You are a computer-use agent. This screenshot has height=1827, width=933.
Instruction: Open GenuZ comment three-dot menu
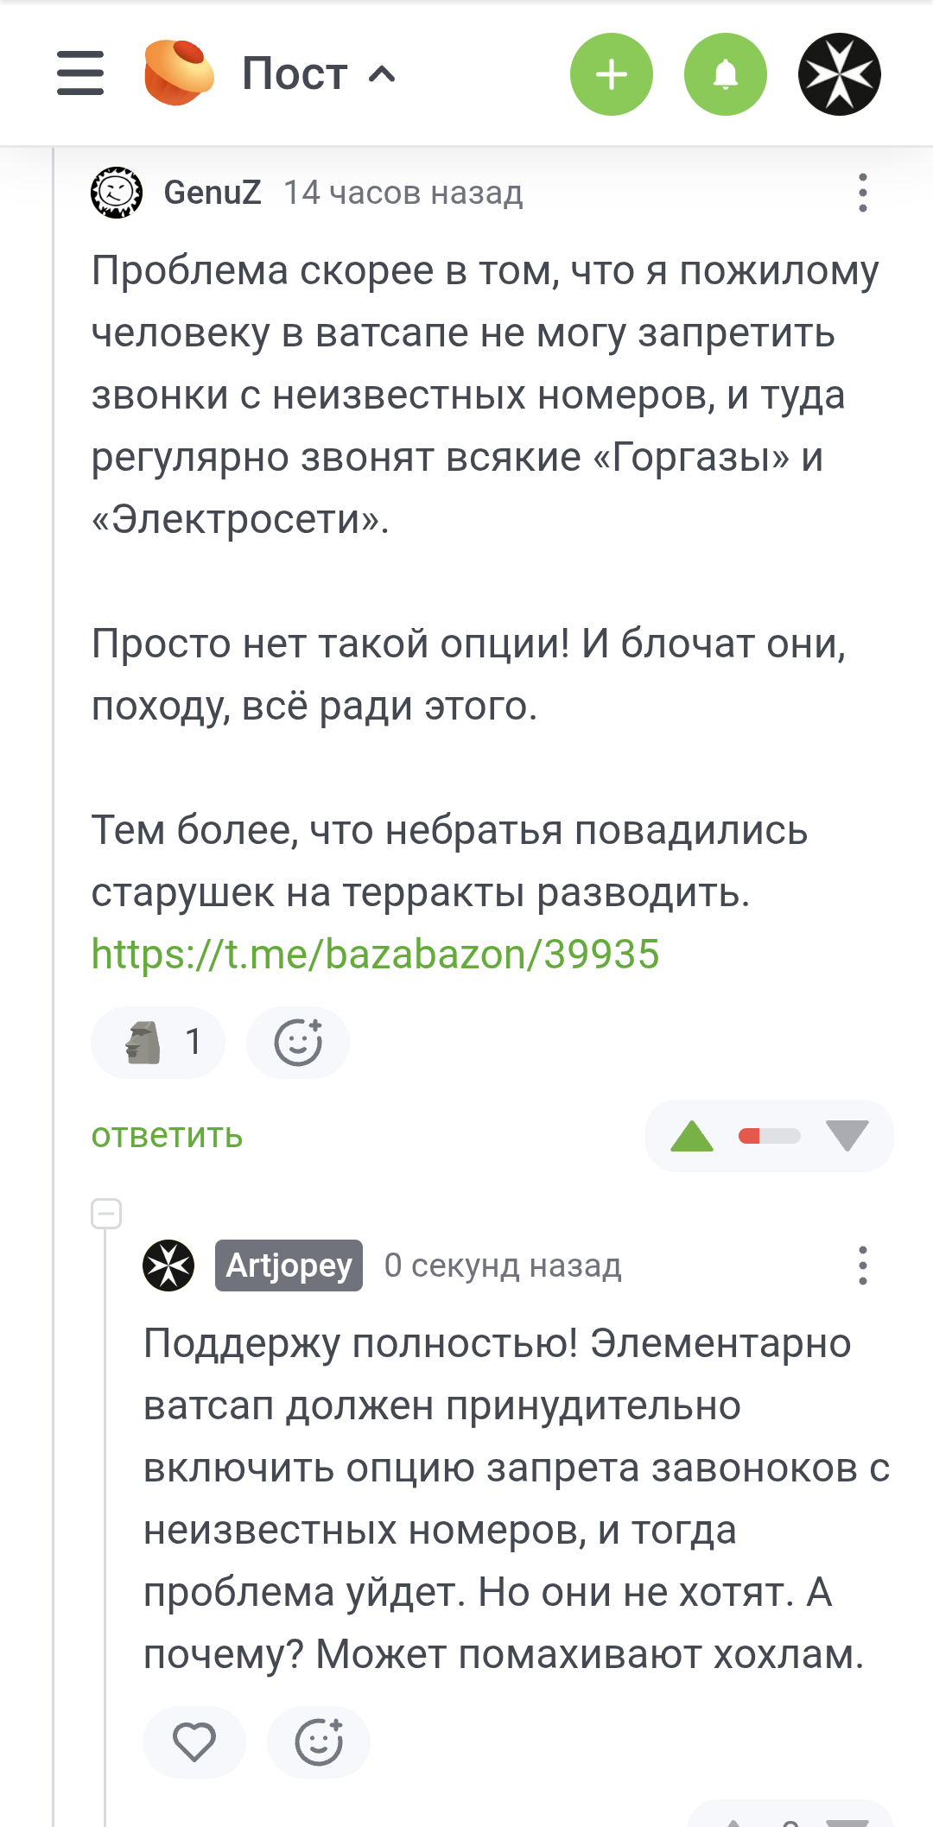pyautogui.click(x=862, y=193)
